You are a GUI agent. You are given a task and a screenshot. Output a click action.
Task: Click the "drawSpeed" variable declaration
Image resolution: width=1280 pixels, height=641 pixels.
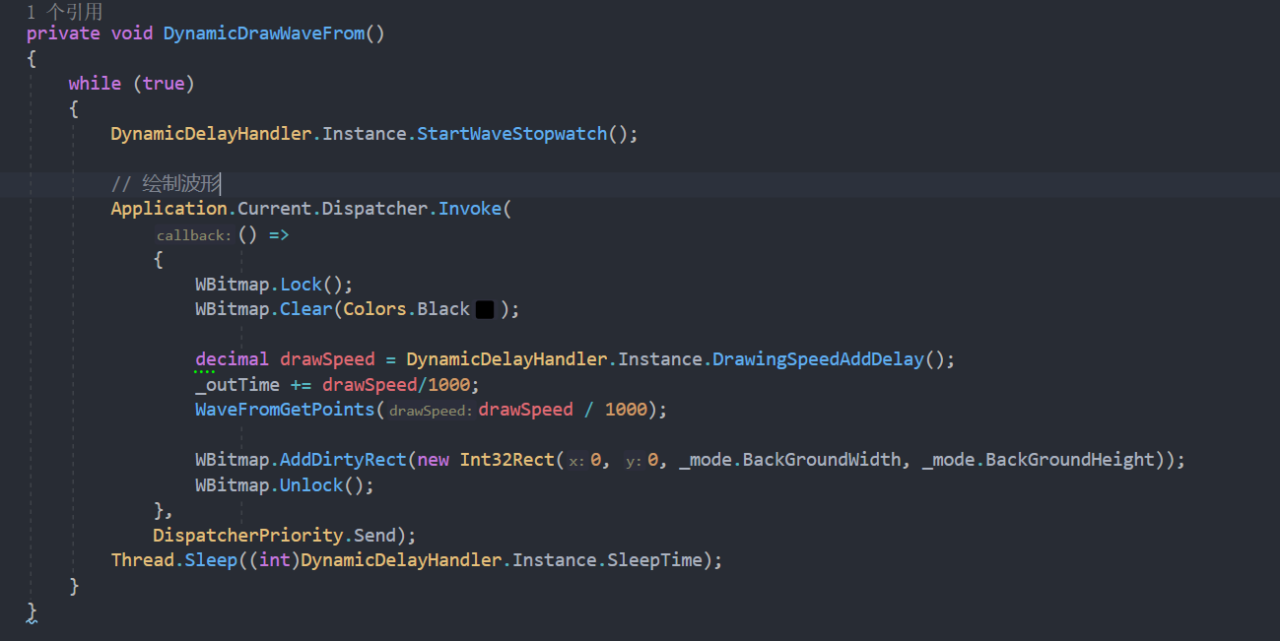tap(327, 359)
